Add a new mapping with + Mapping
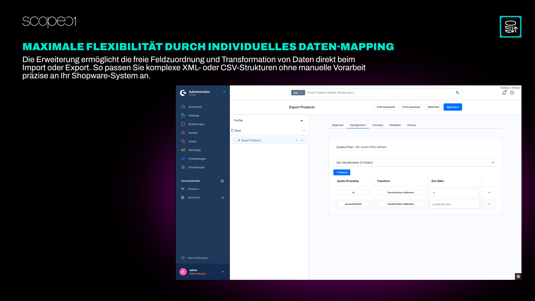 coord(342,173)
